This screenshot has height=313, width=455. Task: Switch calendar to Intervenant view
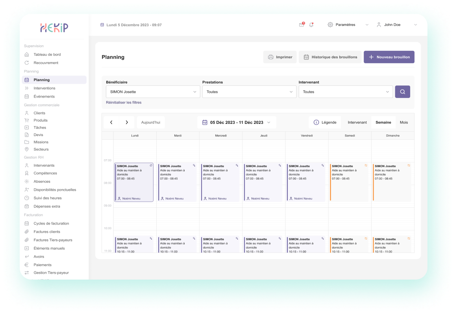[357, 122]
